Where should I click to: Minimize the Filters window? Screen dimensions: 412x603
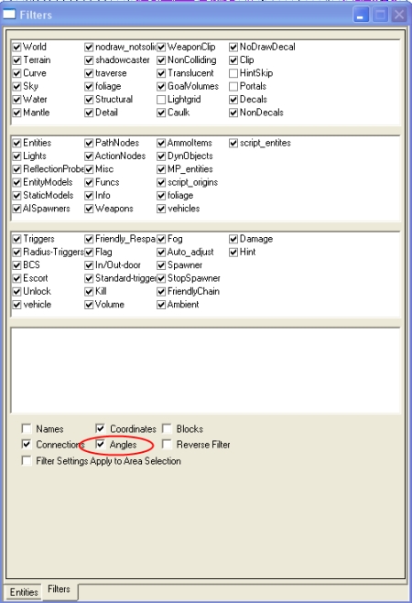pos(361,16)
